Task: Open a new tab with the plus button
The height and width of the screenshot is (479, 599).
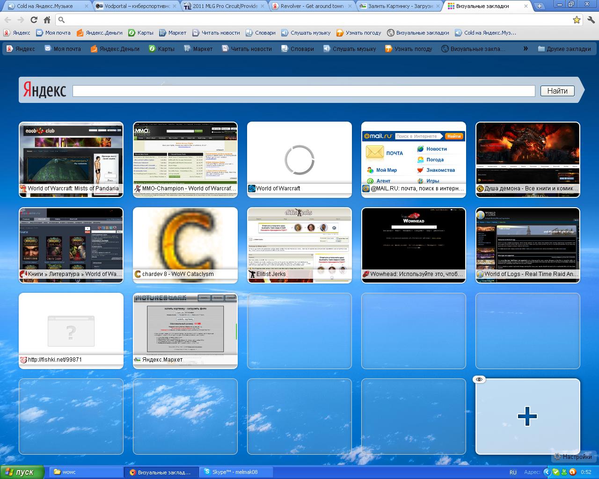Action: coord(540,6)
